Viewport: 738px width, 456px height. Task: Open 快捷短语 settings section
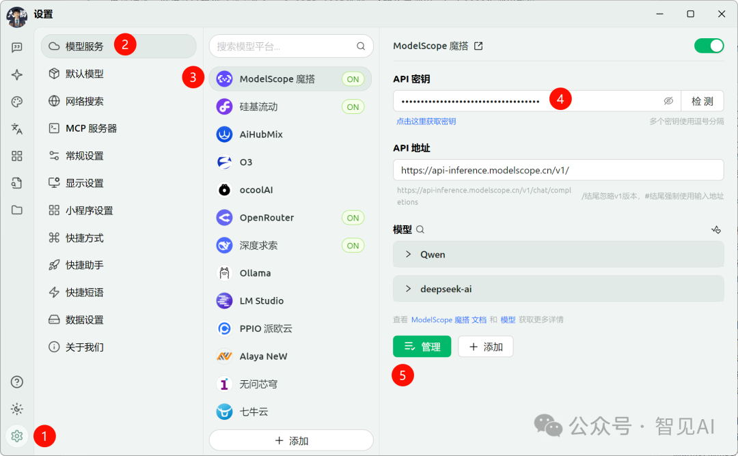pyautogui.click(x=118, y=292)
